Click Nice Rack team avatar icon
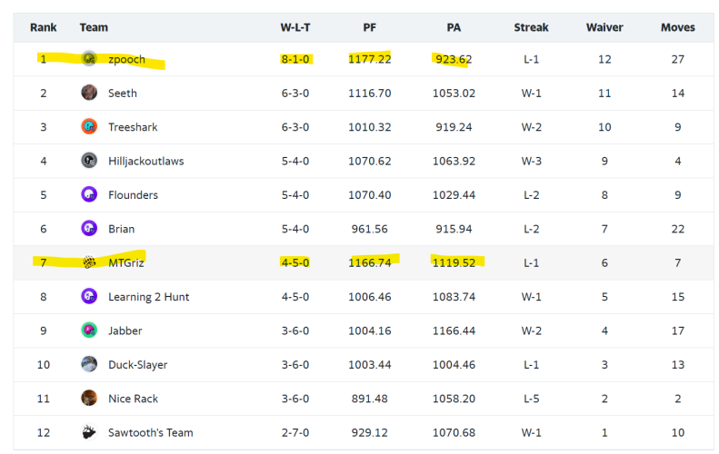The height and width of the screenshot is (454, 719). click(x=89, y=398)
